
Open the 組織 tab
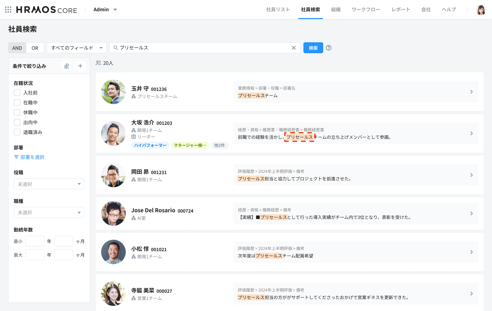pos(336,10)
